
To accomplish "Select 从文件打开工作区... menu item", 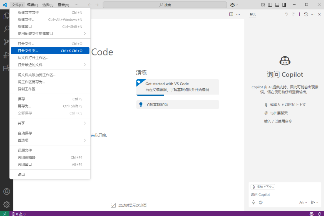I will point(50,58).
